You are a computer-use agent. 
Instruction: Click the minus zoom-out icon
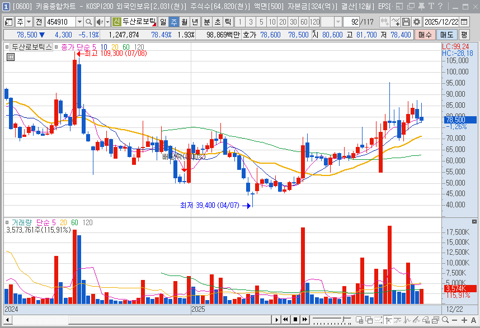click(454, 320)
